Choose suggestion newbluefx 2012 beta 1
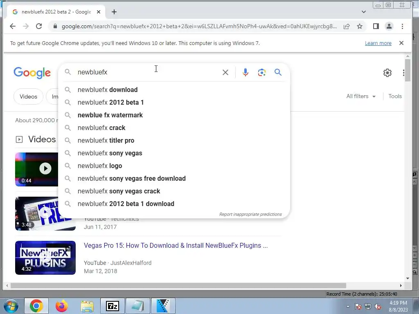 pos(173,103)
